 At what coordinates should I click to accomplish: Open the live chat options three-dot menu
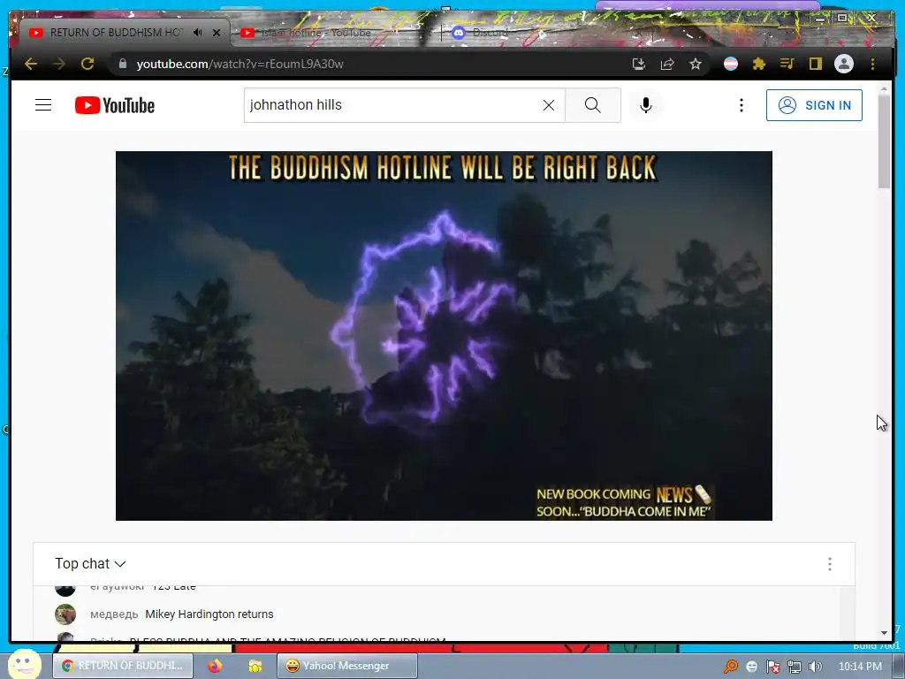coord(830,564)
